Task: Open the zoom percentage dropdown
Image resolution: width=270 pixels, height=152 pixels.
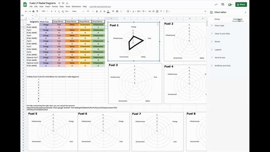Action: 44,11
